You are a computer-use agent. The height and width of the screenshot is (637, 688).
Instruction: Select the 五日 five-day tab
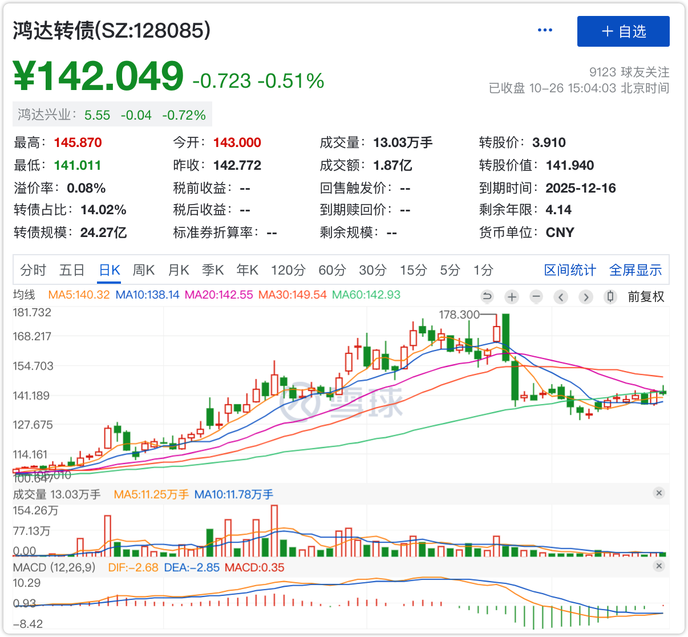pyautogui.click(x=72, y=270)
